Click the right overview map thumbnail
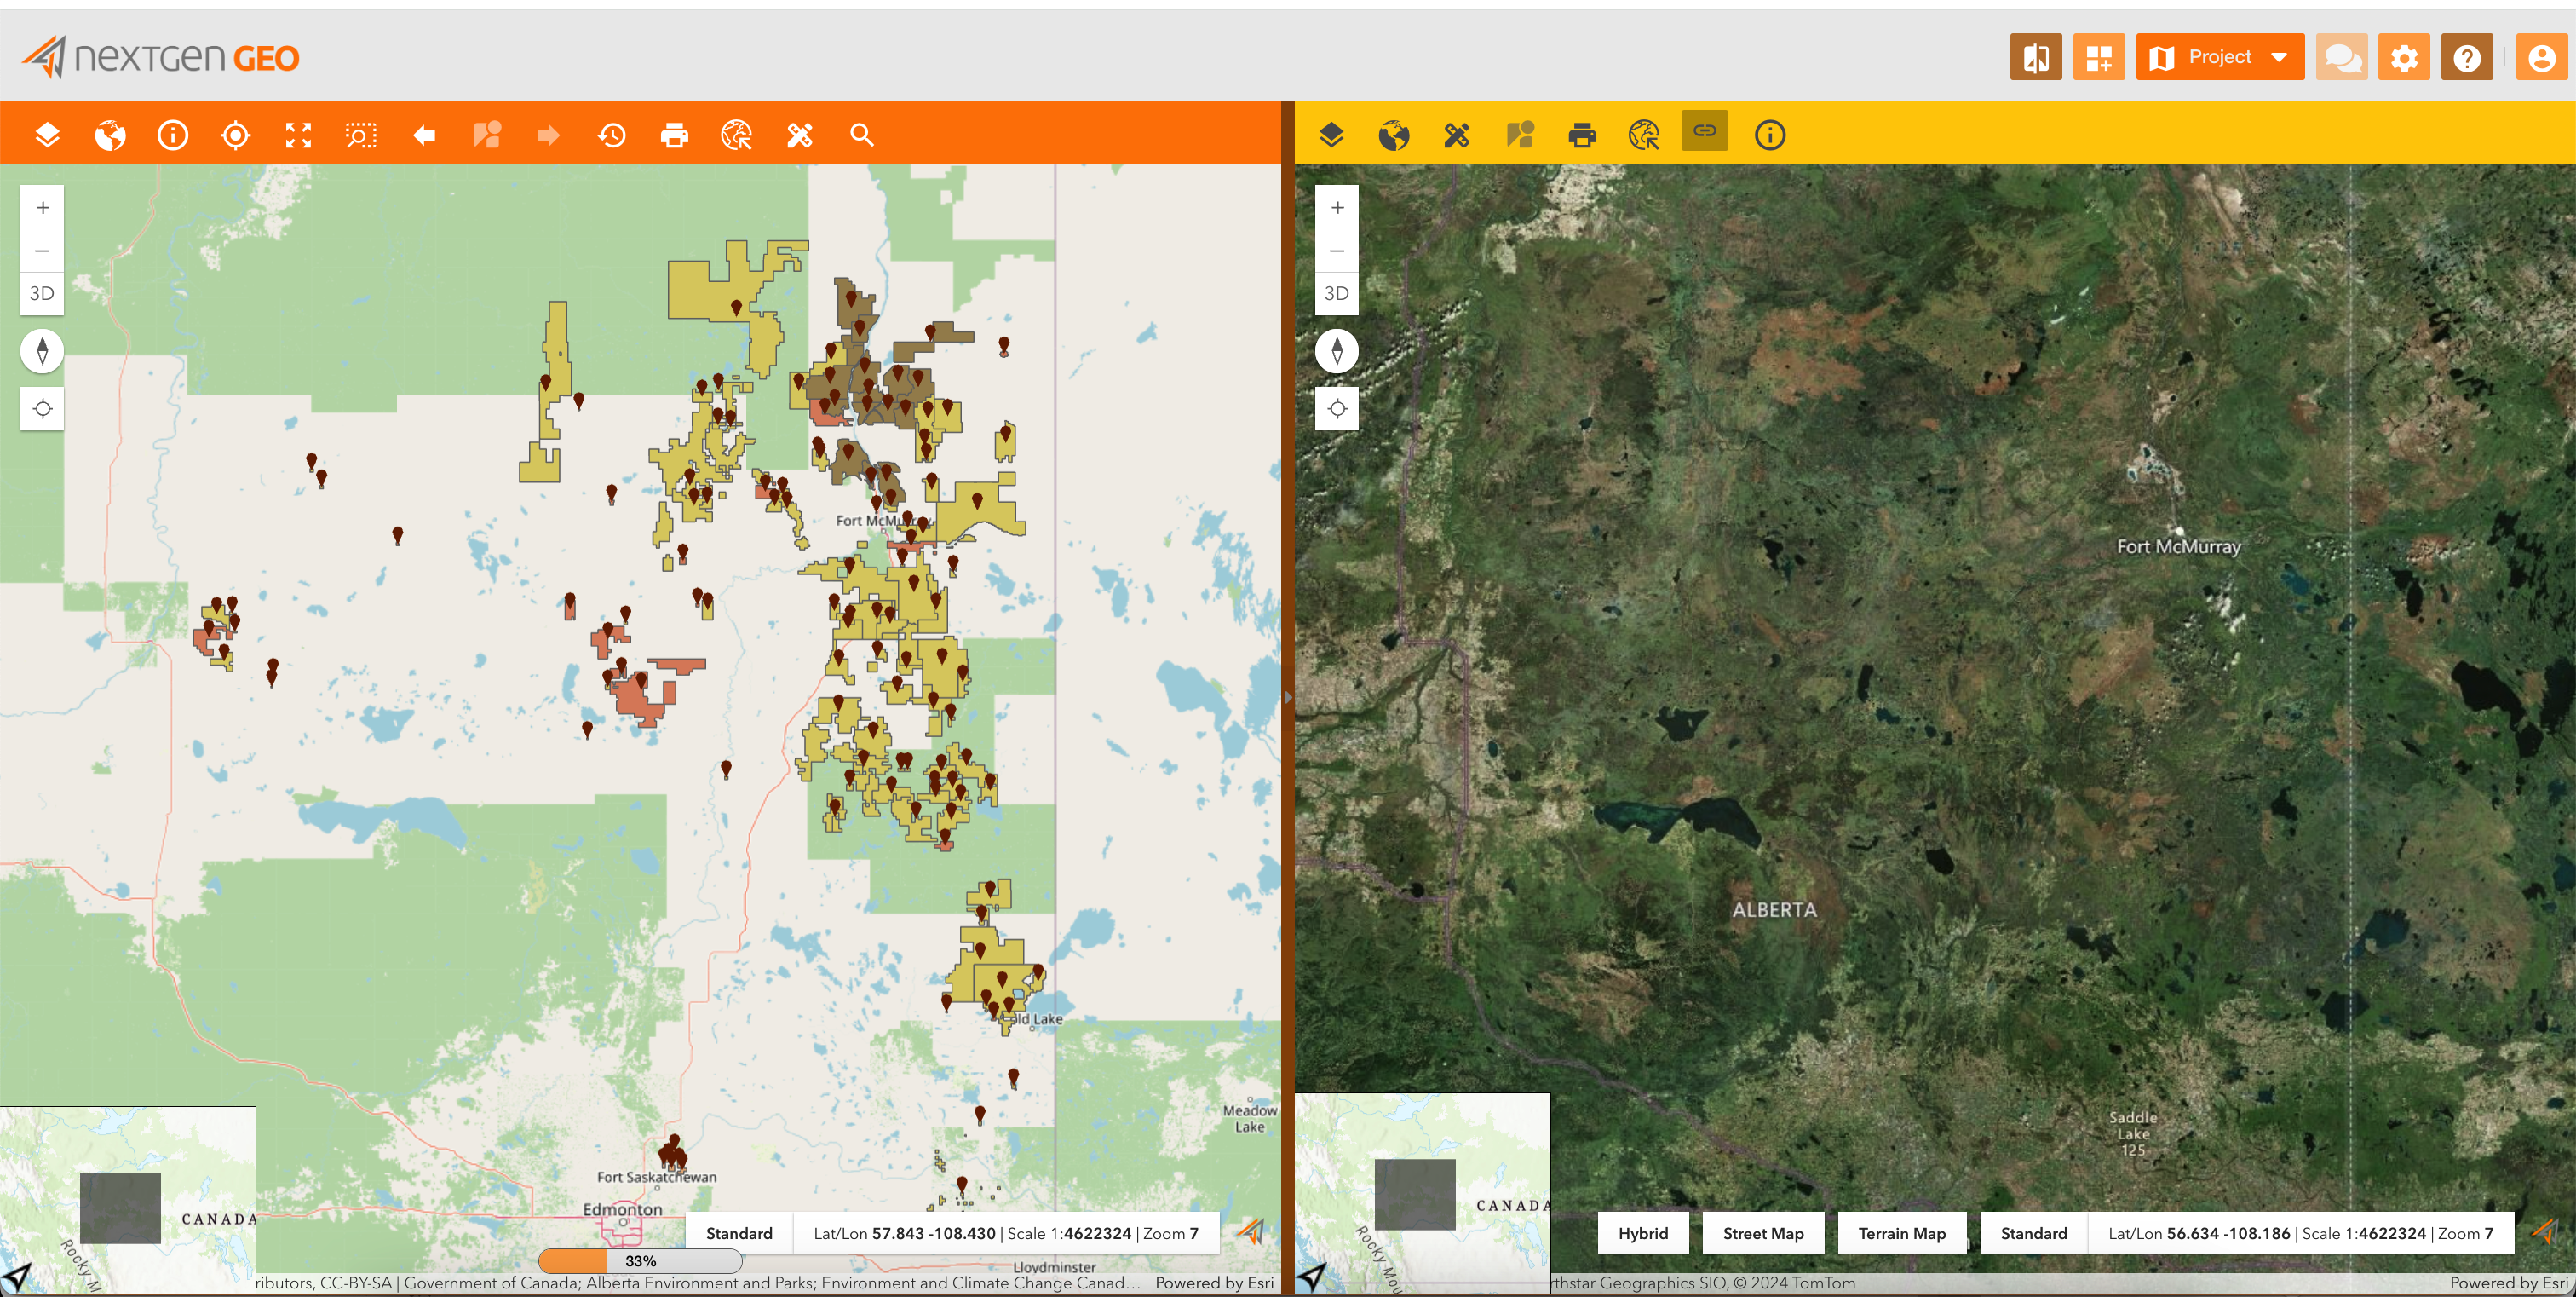The width and height of the screenshot is (2576, 1297). tap(1423, 1194)
